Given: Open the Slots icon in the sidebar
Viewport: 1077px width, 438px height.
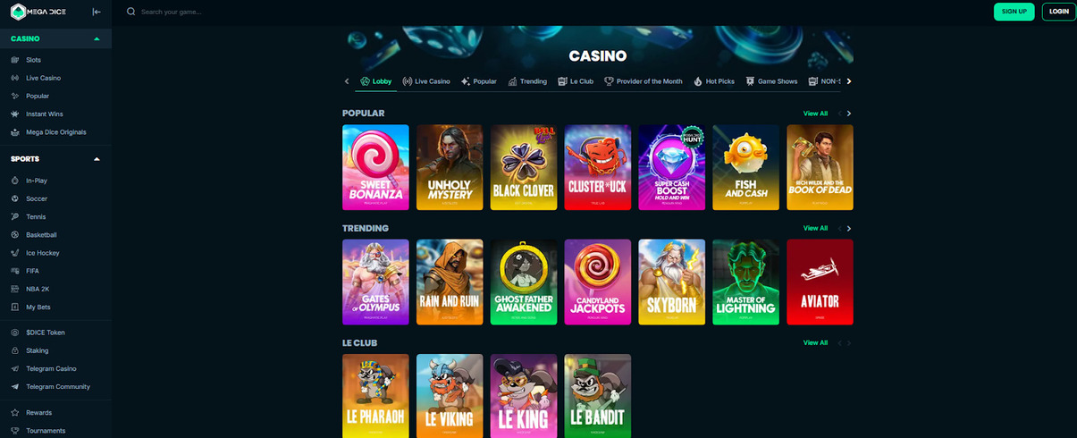Looking at the screenshot, I should (15, 60).
